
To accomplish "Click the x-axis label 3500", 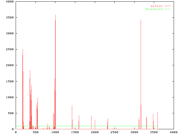I will (x=154, y=132).
